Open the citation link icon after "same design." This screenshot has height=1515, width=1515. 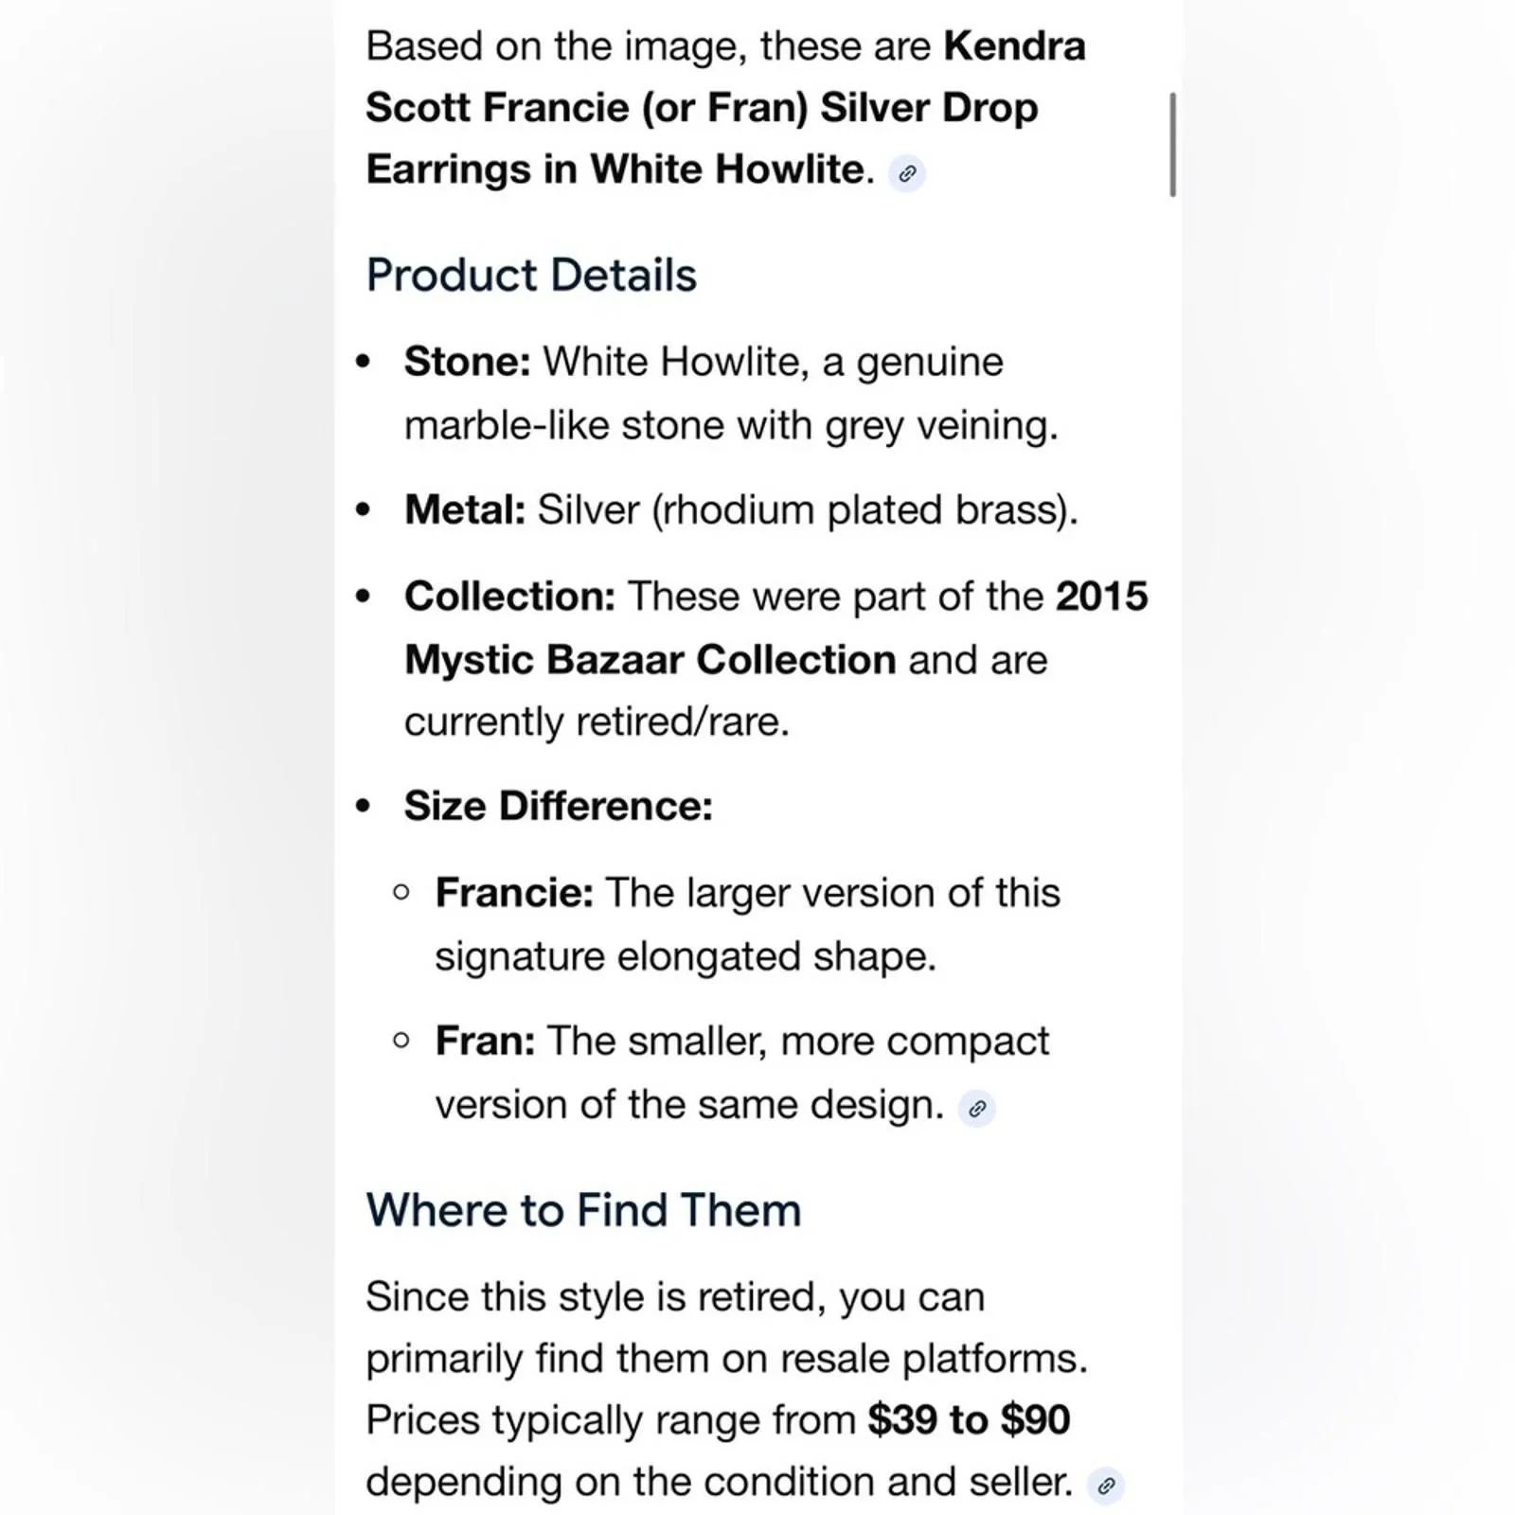pyautogui.click(x=976, y=1108)
